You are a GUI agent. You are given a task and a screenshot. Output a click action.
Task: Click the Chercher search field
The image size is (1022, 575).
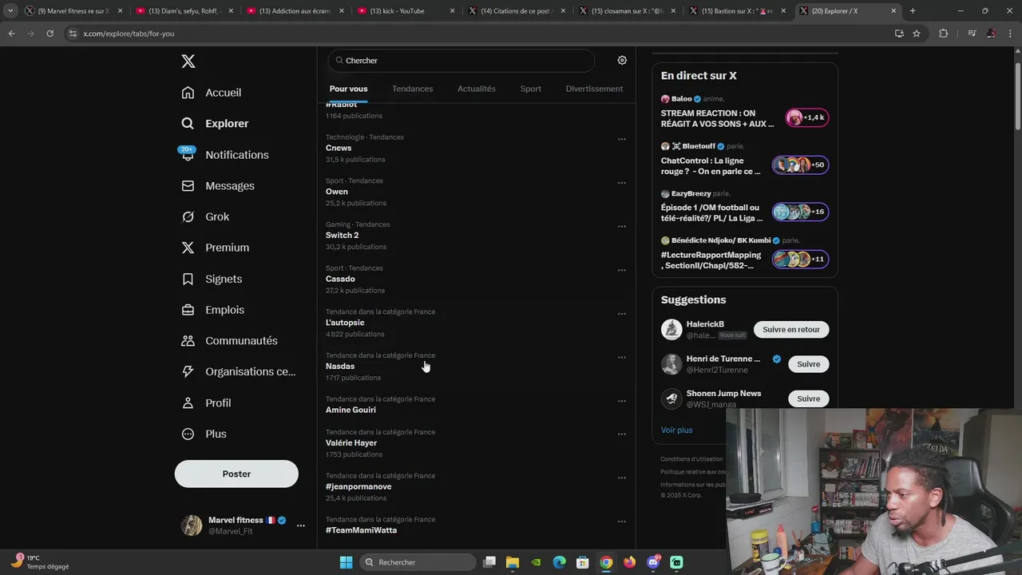coord(461,61)
